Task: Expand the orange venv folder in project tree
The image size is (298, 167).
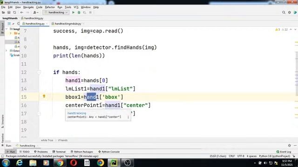Action: coord(11,33)
